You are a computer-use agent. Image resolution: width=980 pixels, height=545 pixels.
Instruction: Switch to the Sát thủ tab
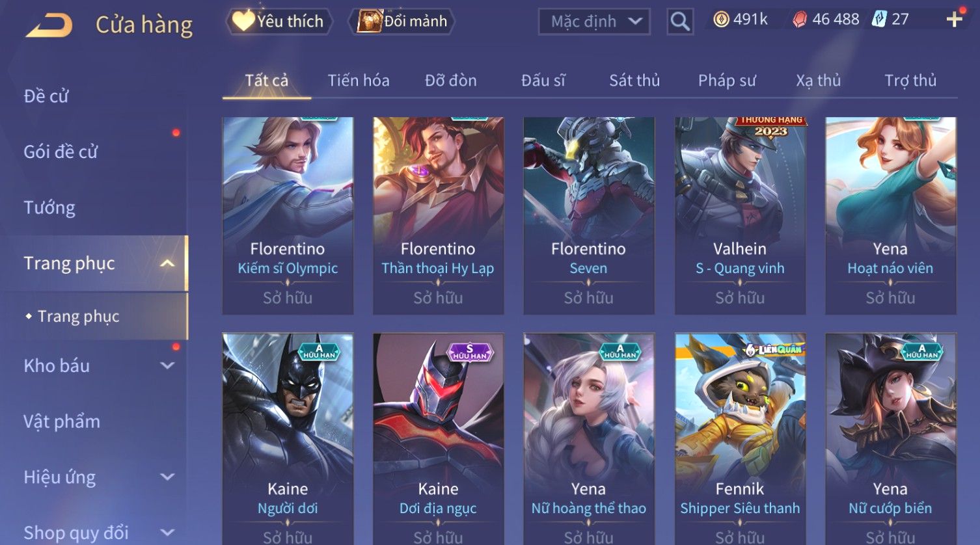pos(634,81)
